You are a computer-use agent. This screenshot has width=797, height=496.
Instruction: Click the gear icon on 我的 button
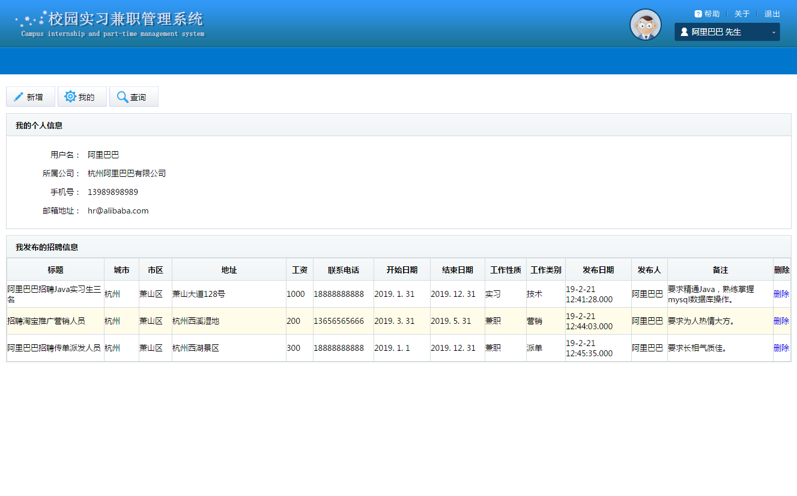[70, 97]
